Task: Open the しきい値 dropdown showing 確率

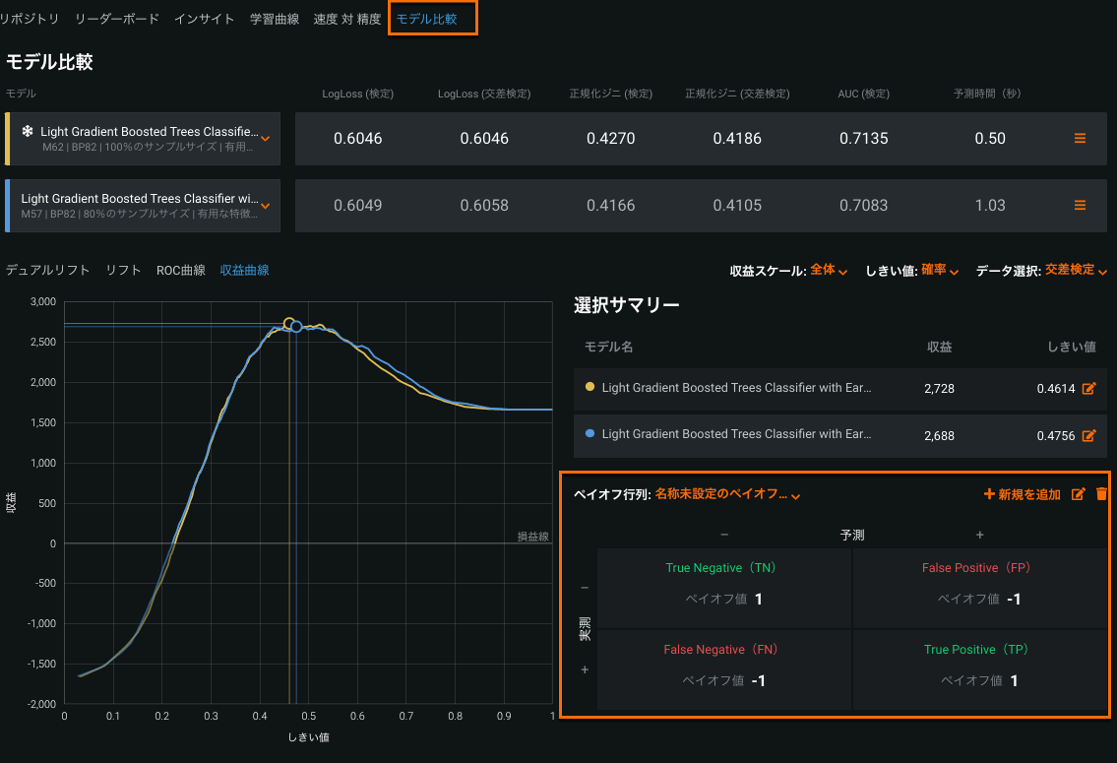Action: 939,270
